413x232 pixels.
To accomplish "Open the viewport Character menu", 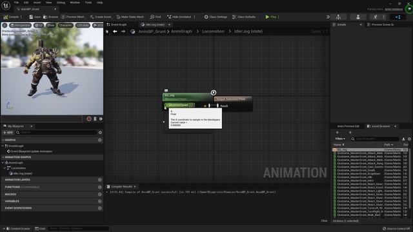I will [x=65, y=25].
